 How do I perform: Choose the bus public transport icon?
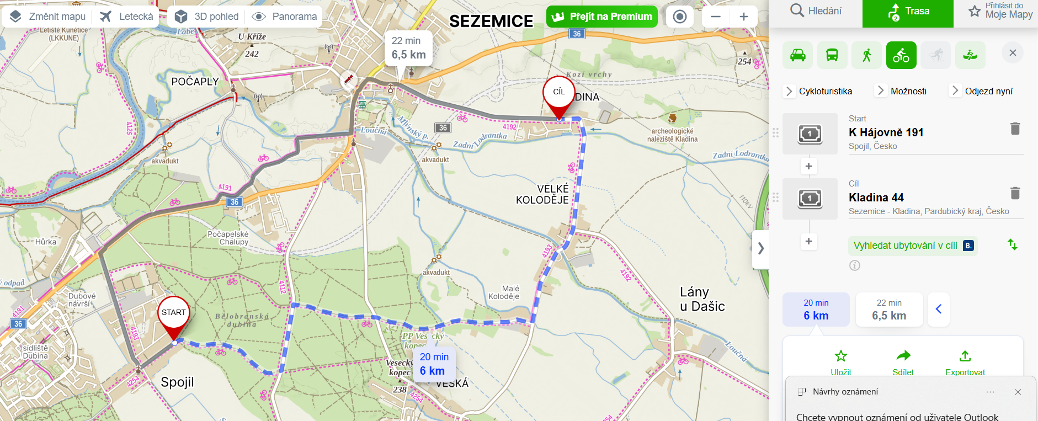pos(832,55)
